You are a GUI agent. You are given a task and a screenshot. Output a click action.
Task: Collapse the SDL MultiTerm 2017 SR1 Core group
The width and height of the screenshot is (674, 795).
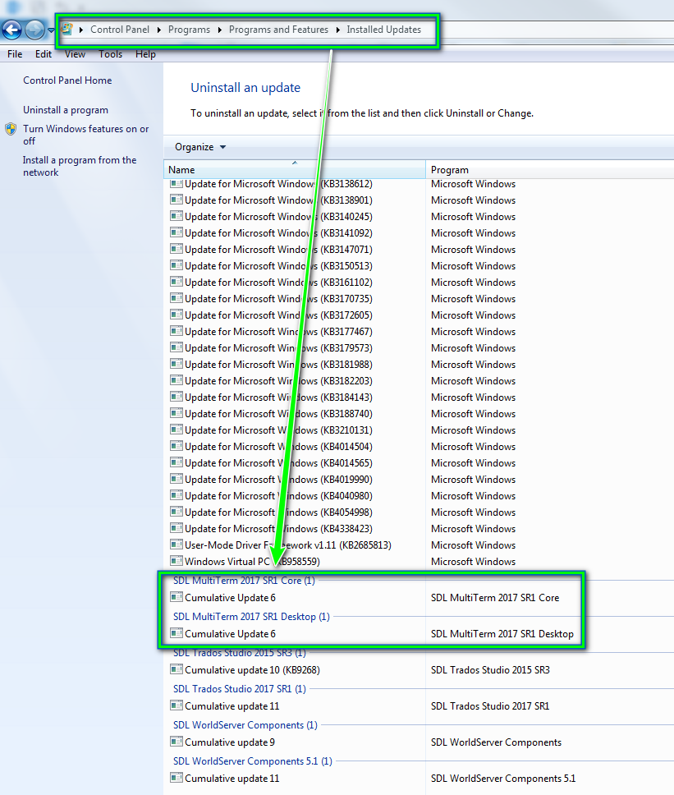[x=243, y=581]
